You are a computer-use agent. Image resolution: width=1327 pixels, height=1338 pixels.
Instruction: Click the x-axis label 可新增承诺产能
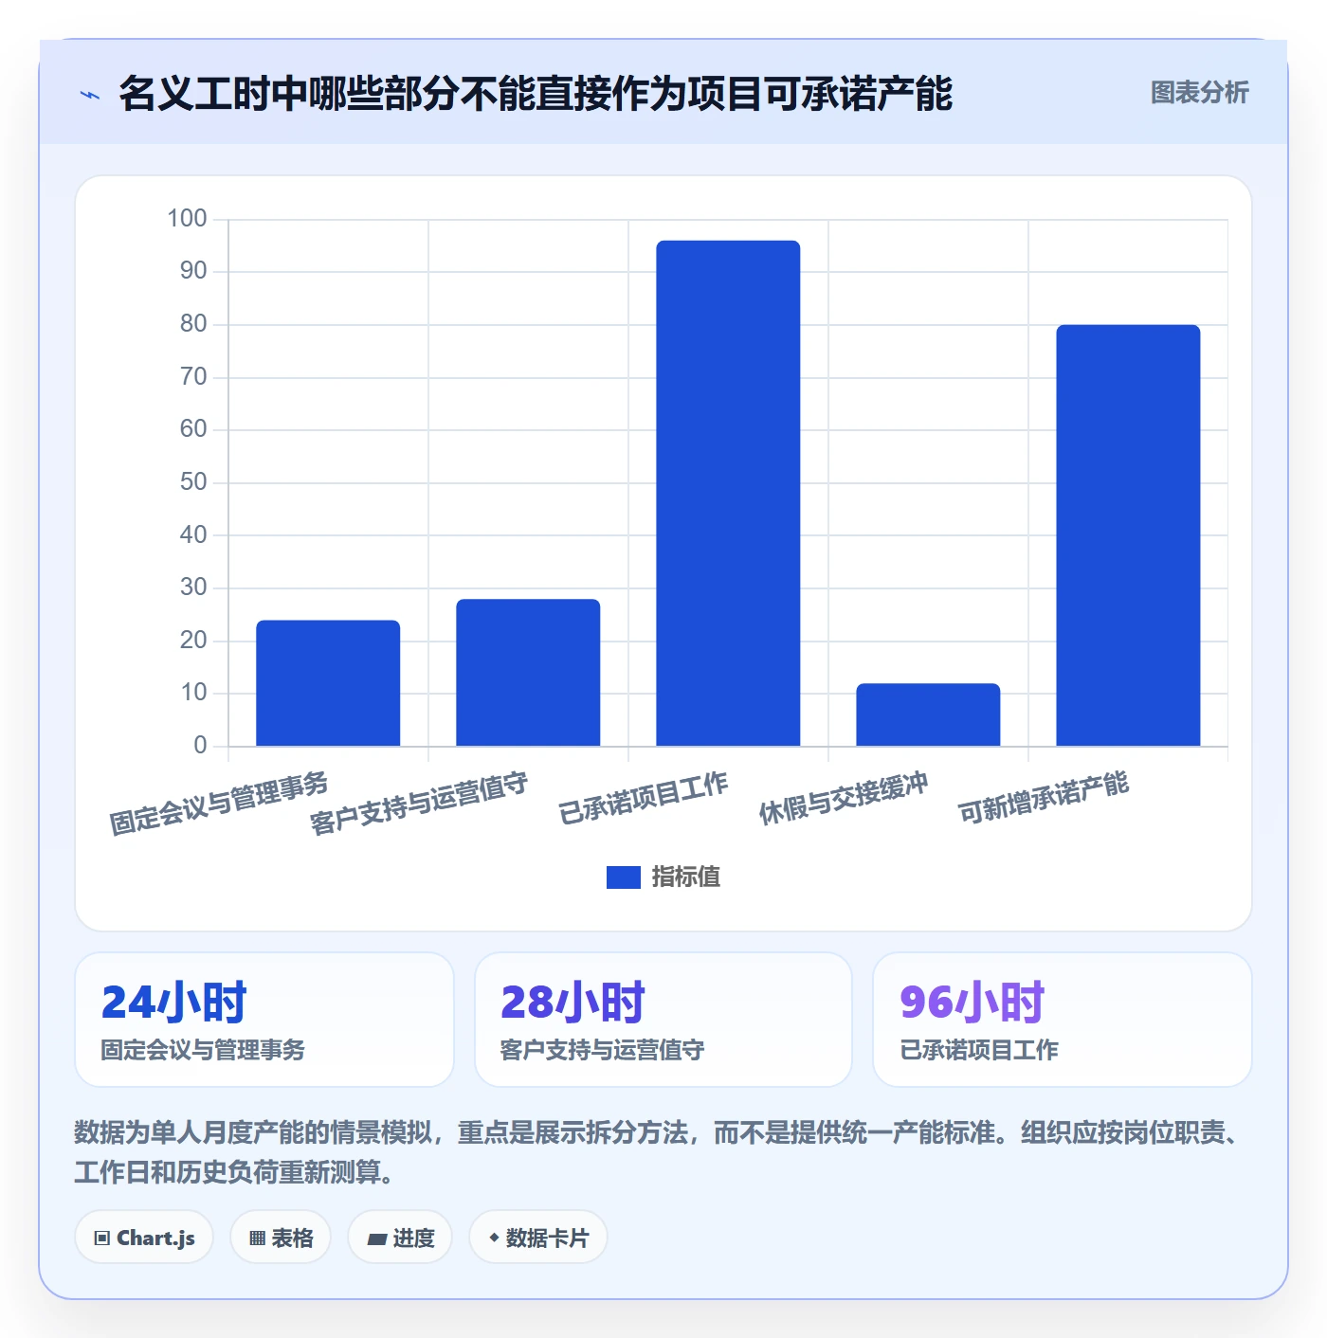tap(1044, 798)
